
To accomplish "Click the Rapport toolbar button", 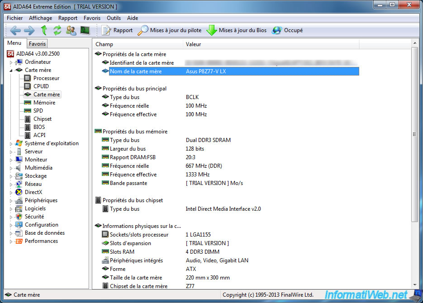I will 117,30.
